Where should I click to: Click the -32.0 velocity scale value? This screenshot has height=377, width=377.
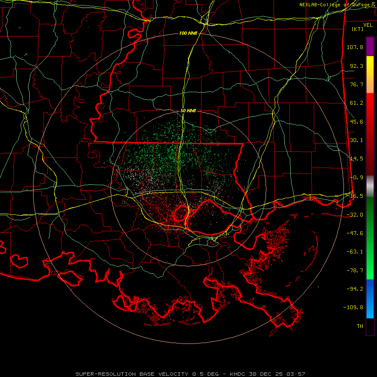click(355, 215)
